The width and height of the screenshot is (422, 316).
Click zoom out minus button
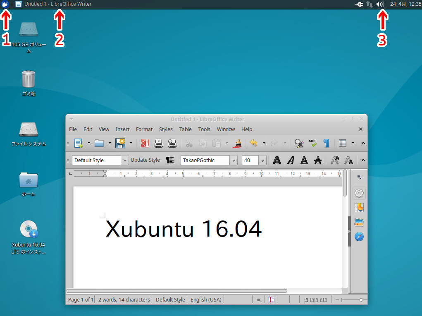pyautogui.click(x=337, y=300)
